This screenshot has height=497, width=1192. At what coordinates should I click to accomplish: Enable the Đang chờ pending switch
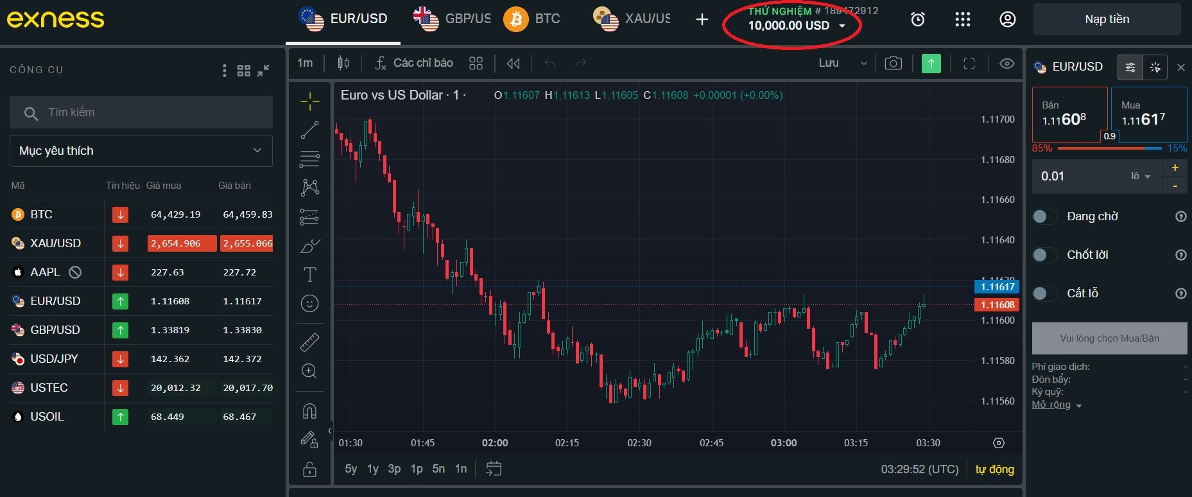(1044, 216)
